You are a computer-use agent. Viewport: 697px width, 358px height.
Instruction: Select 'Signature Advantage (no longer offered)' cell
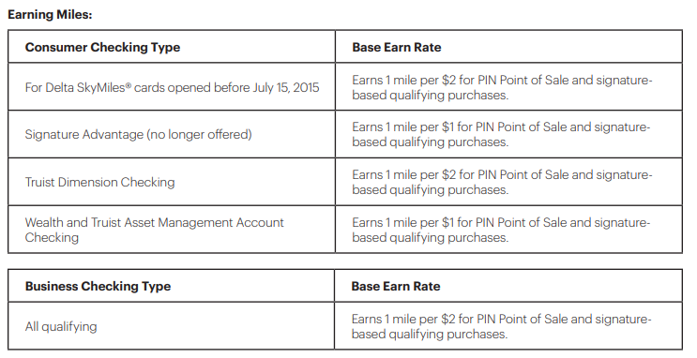pyautogui.click(x=138, y=134)
